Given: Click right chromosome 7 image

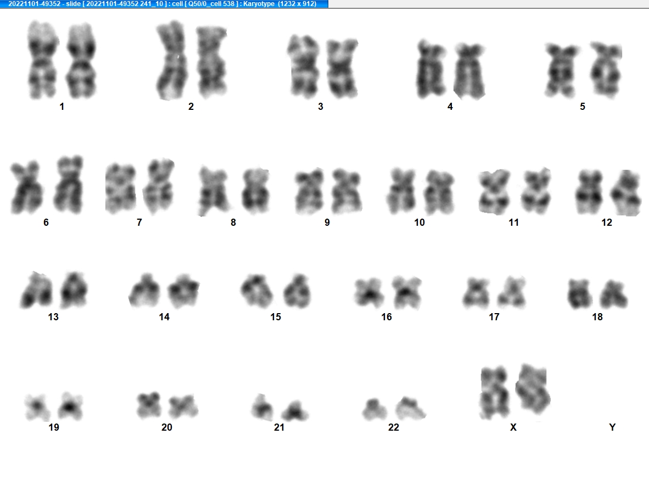Looking at the screenshot, I should (x=159, y=186).
